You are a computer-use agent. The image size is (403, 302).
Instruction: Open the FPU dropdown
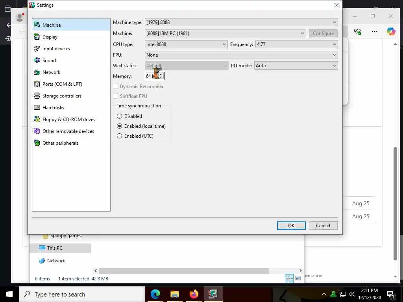[241, 55]
